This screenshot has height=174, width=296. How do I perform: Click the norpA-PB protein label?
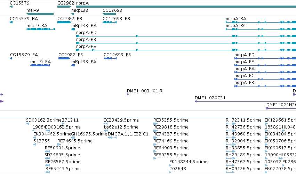point(244,83)
